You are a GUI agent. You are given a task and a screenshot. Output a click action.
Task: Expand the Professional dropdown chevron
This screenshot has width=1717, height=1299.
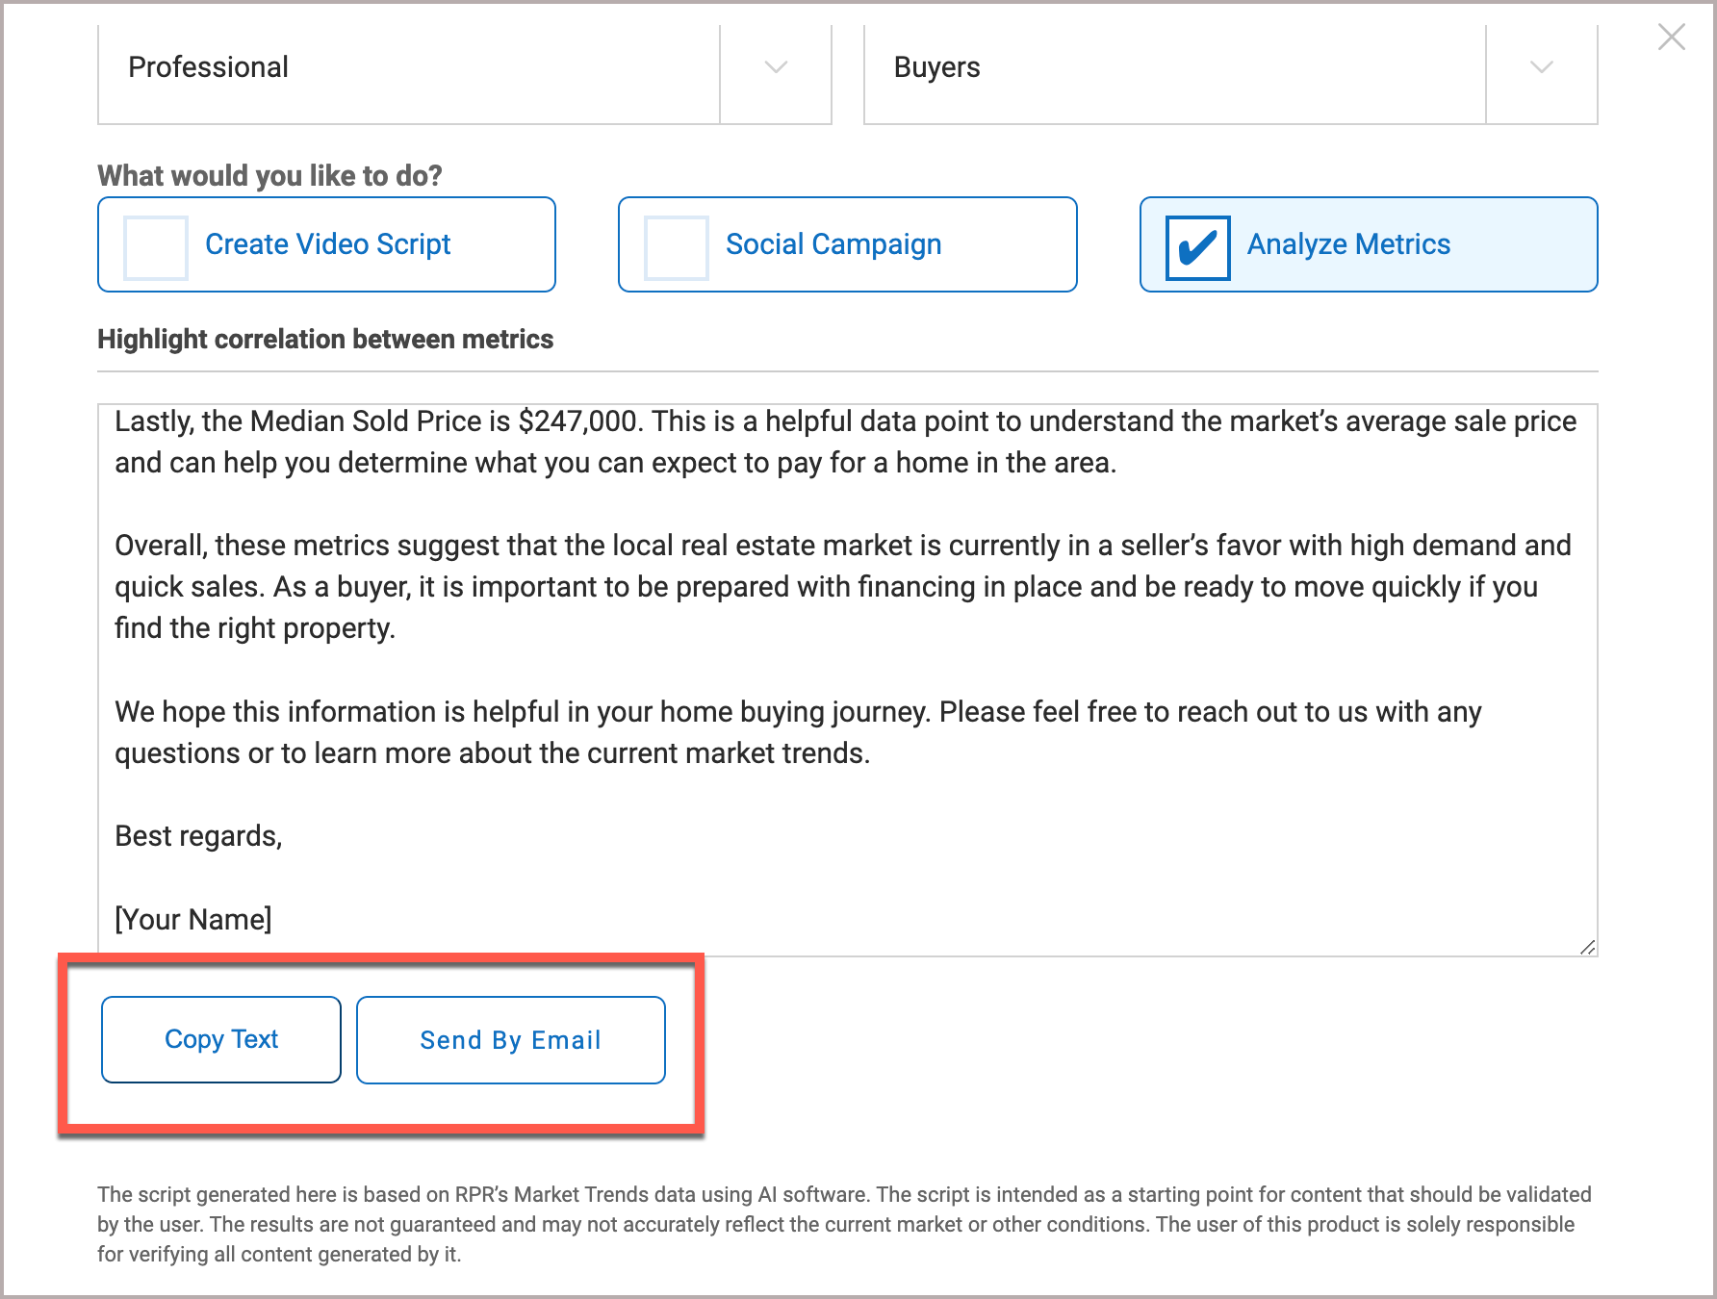tap(776, 67)
